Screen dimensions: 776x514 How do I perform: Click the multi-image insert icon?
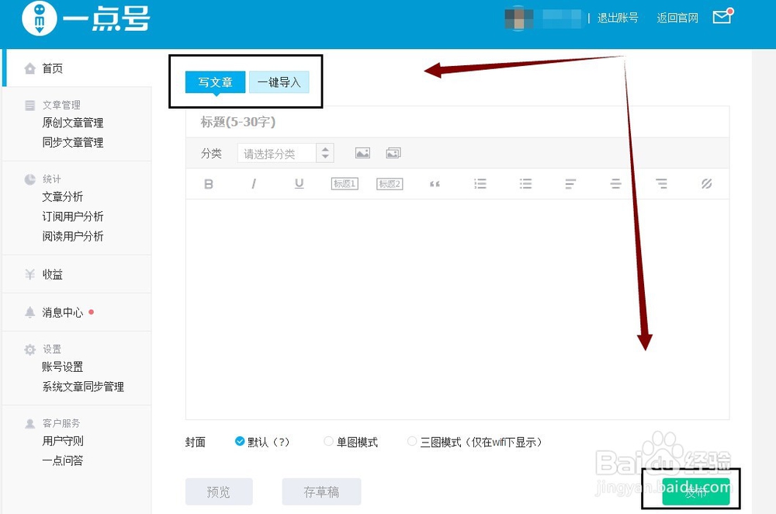[393, 153]
